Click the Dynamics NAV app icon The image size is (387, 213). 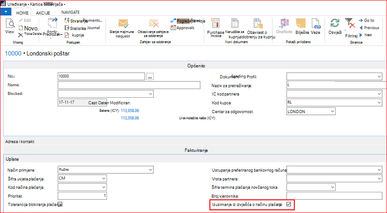[3, 4]
